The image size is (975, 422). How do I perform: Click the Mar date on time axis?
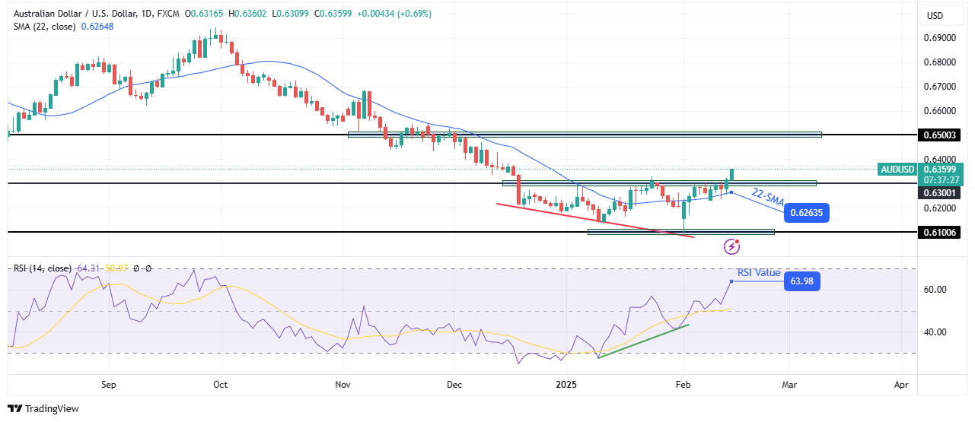pyautogui.click(x=790, y=385)
